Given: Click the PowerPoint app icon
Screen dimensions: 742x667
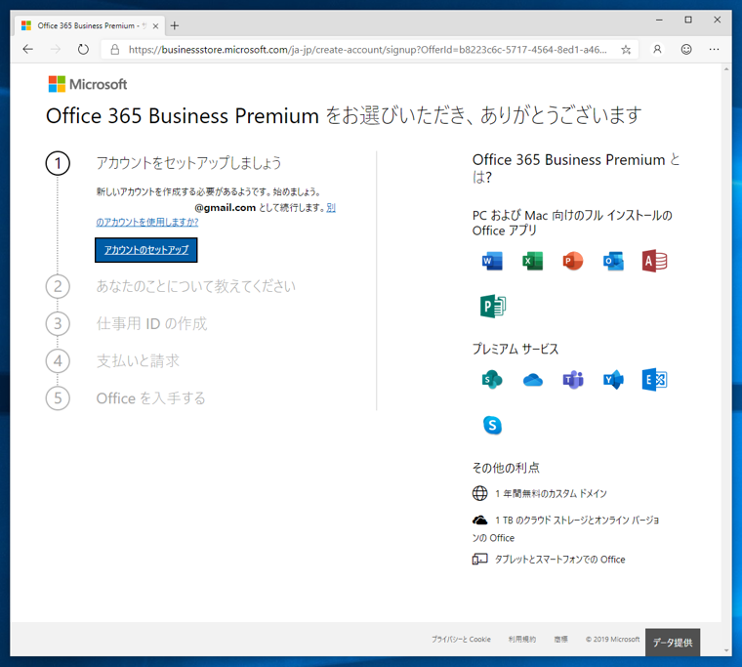Looking at the screenshot, I should point(573,261).
